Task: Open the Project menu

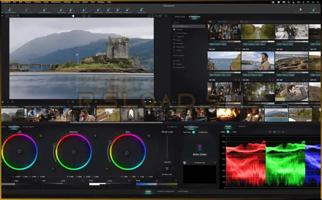Action: coord(28,2)
